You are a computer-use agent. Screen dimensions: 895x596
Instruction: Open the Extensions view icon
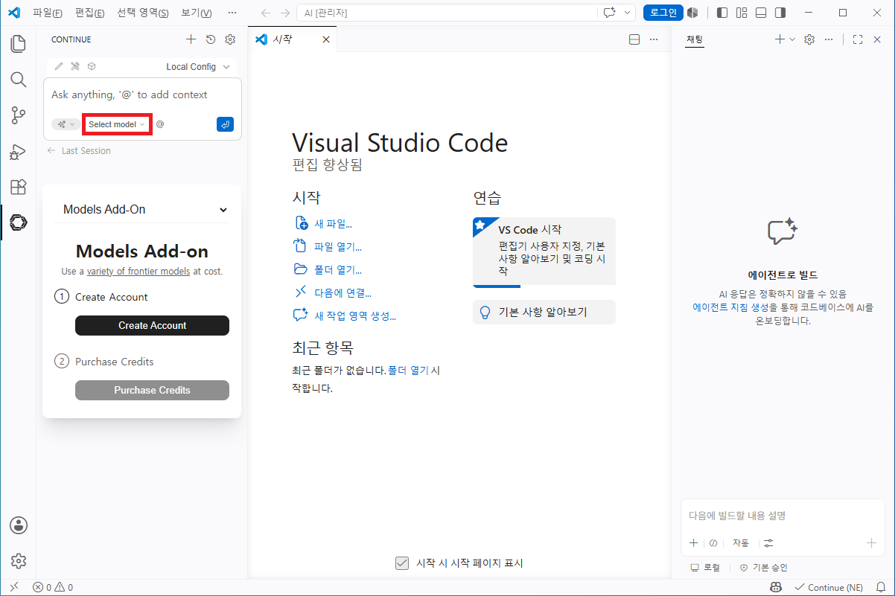pyautogui.click(x=19, y=187)
